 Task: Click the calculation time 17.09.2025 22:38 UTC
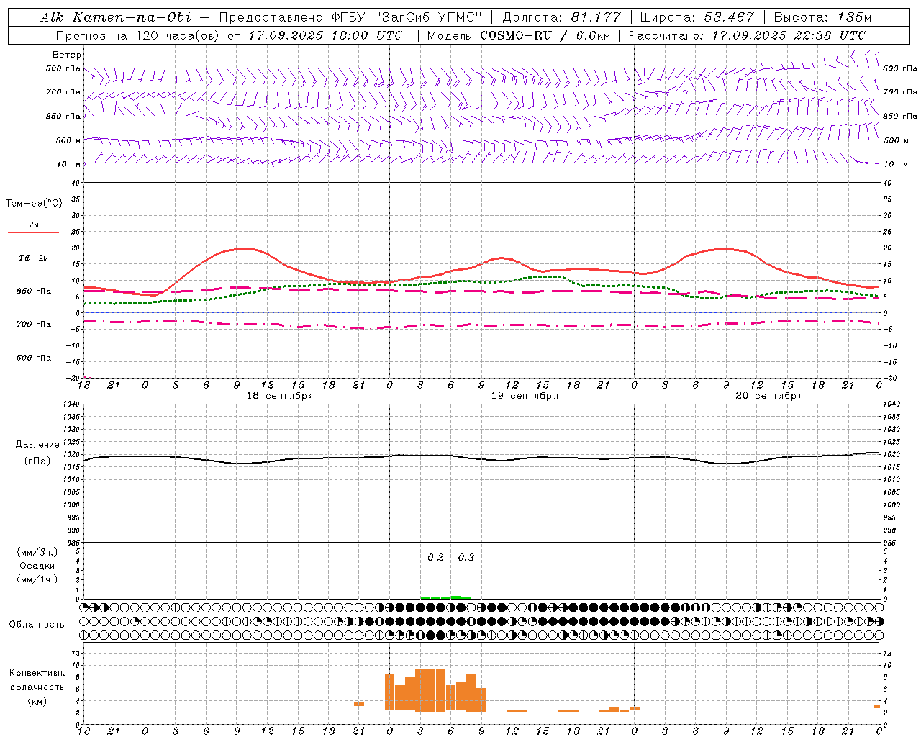[x=789, y=35]
